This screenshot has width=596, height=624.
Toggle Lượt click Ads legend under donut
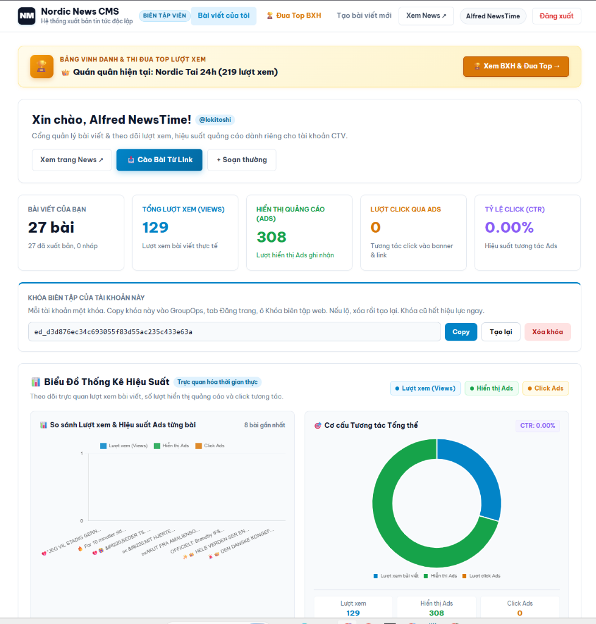(x=481, y=576)
